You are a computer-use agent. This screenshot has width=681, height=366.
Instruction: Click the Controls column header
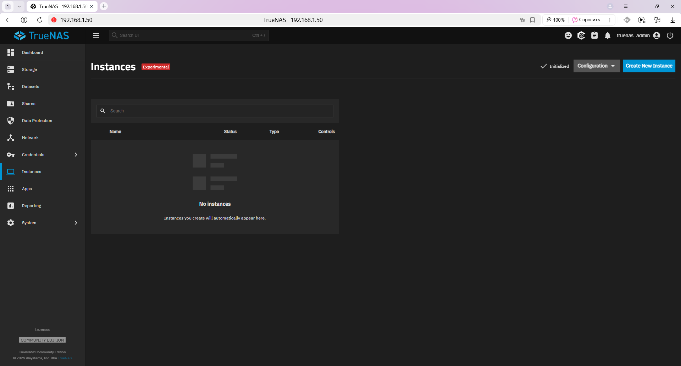[x=326, y=132]
